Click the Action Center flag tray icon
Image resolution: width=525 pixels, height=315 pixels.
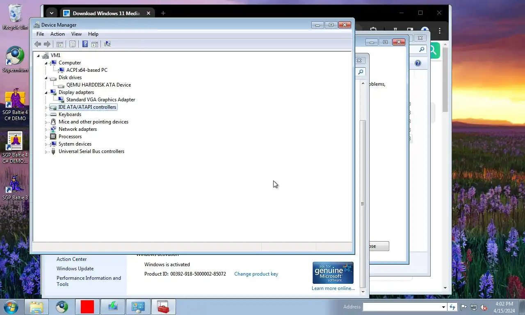(x=464, y=307)
